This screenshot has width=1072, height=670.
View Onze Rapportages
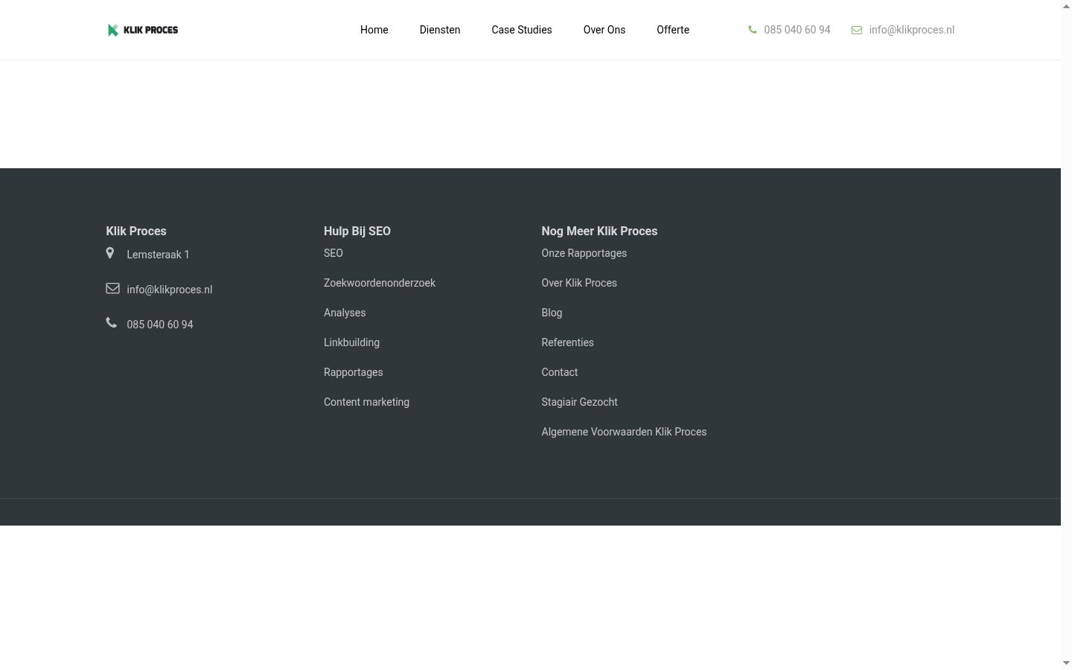pos(584,253)
